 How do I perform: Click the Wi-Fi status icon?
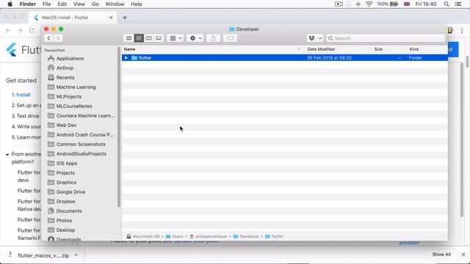[x=369, y=4]
